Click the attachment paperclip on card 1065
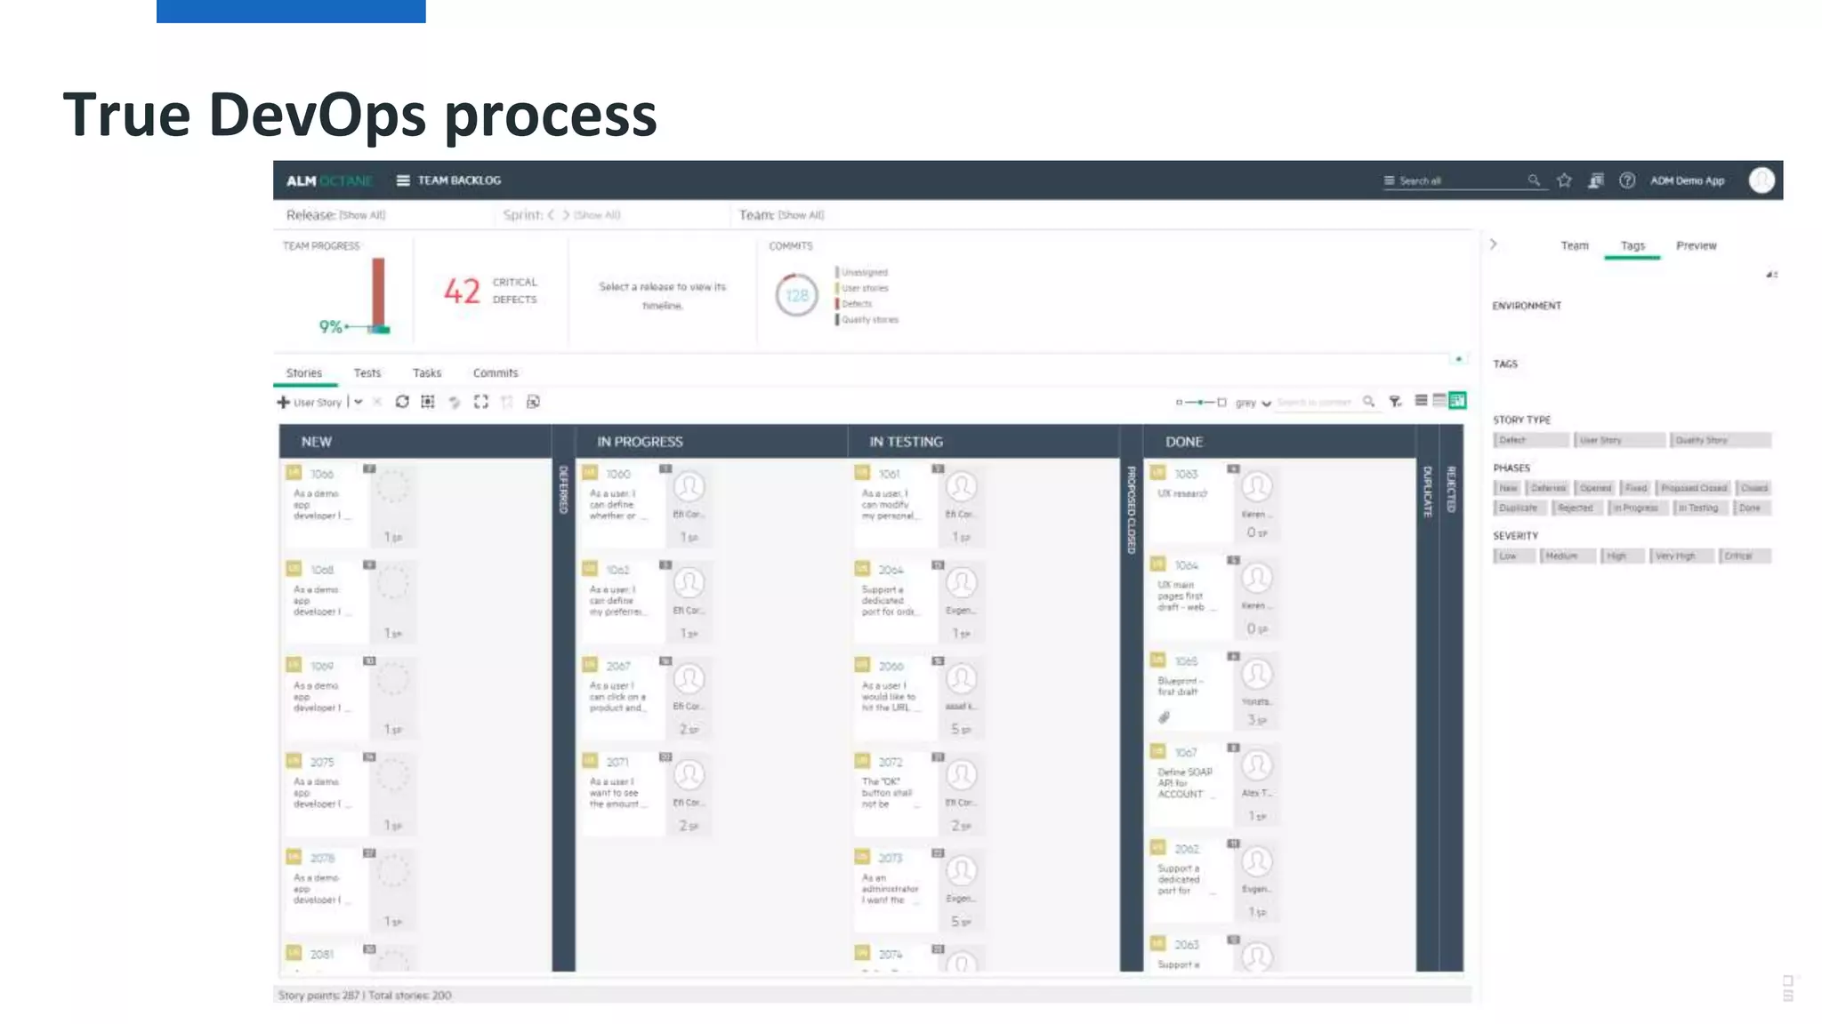This screenshot has height=1024, width=1822. click(1164, 717)
